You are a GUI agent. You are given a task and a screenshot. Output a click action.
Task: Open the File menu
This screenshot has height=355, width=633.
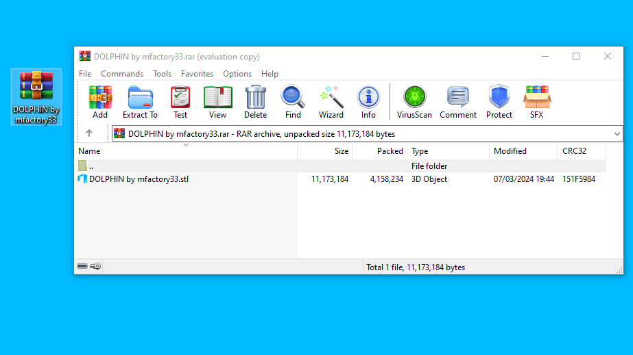[x=85, y=74]
